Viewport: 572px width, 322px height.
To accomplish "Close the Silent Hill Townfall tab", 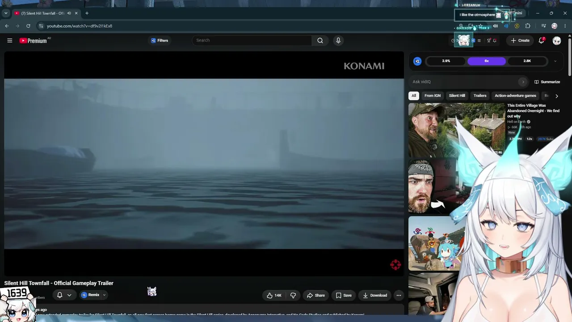I will pyautogui.click(x=76, y=13).
